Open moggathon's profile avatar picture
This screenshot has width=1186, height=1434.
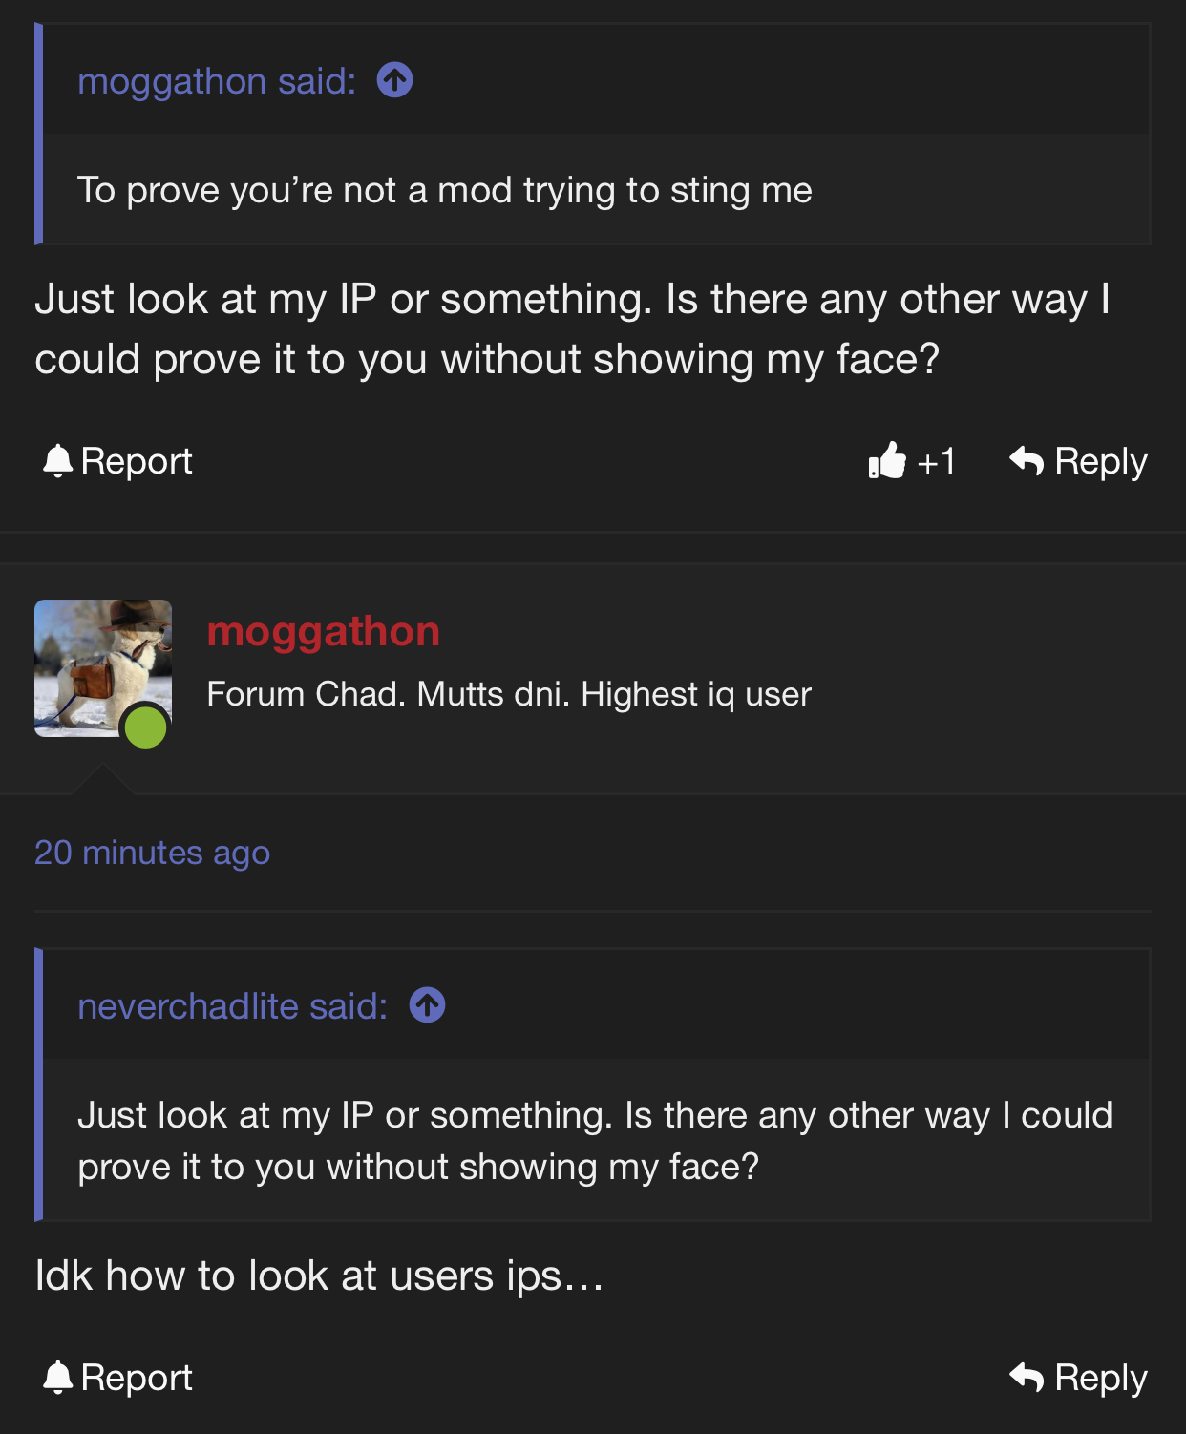click(95, 659)
